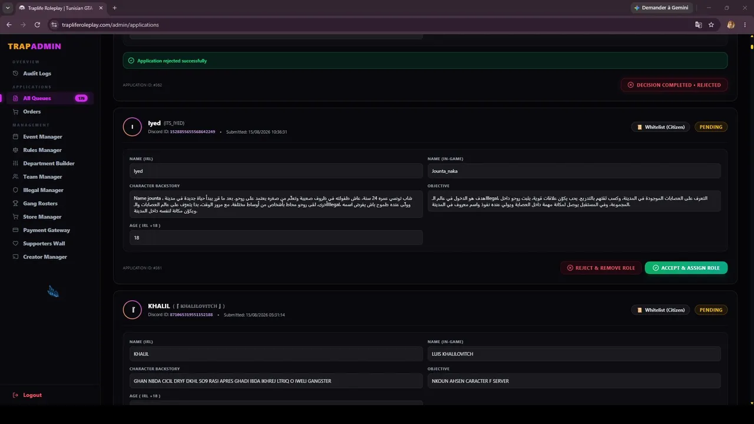Accept & Assign Role for Iyed

(686, 268)
